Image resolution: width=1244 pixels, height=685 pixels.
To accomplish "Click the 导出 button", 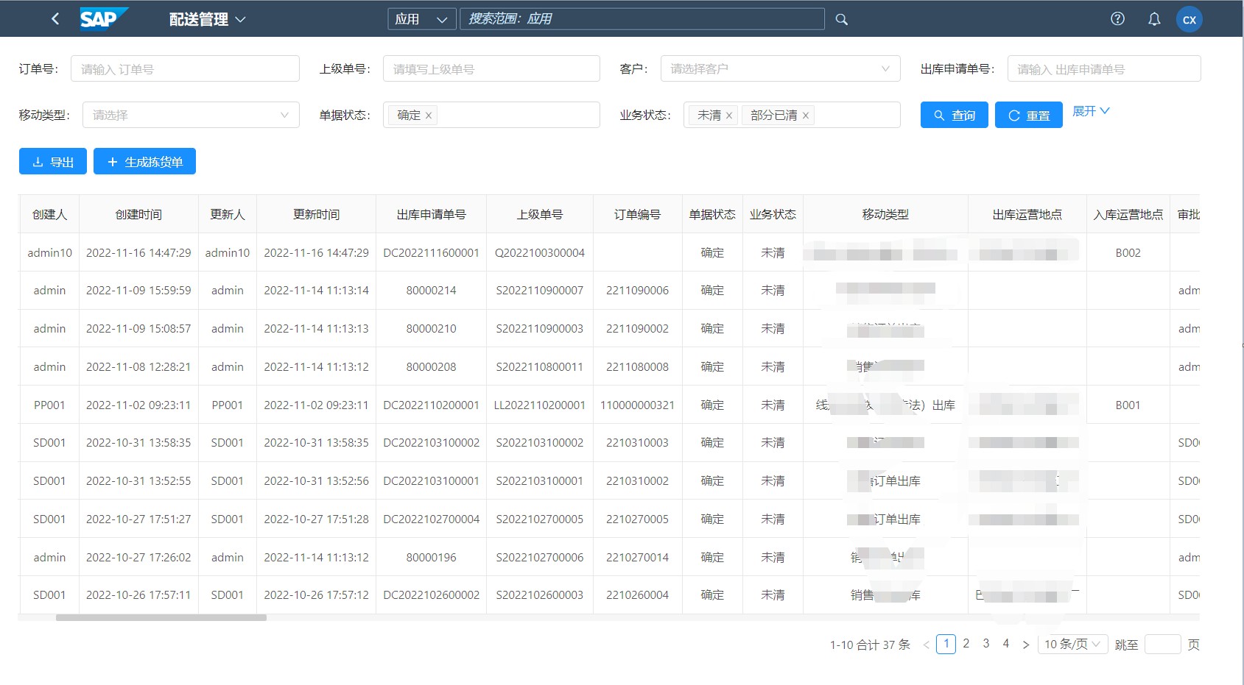I will pyautogui.click(x=53, y=161).
